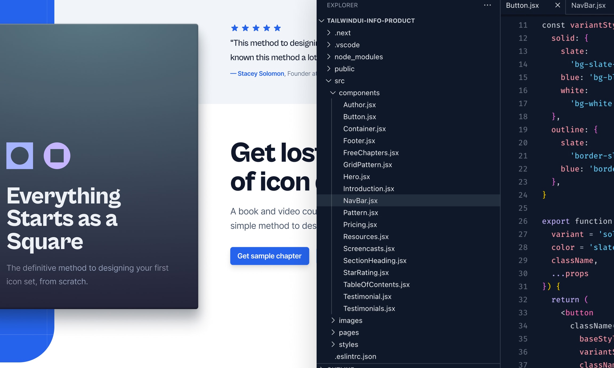Screen dimensions: 614x368
Task: Open Testimonial.jsx from the components folder
Action: point(367,296)
